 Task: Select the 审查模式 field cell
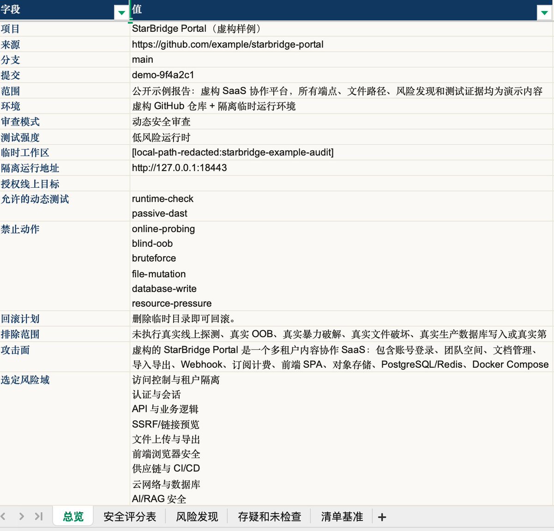65,122
